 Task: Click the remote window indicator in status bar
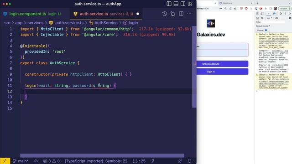click(5, 161)
